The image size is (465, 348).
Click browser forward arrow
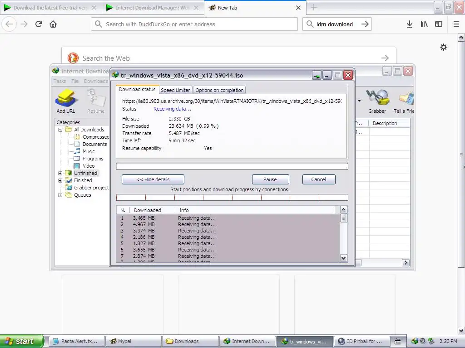(x=24, y=24)
